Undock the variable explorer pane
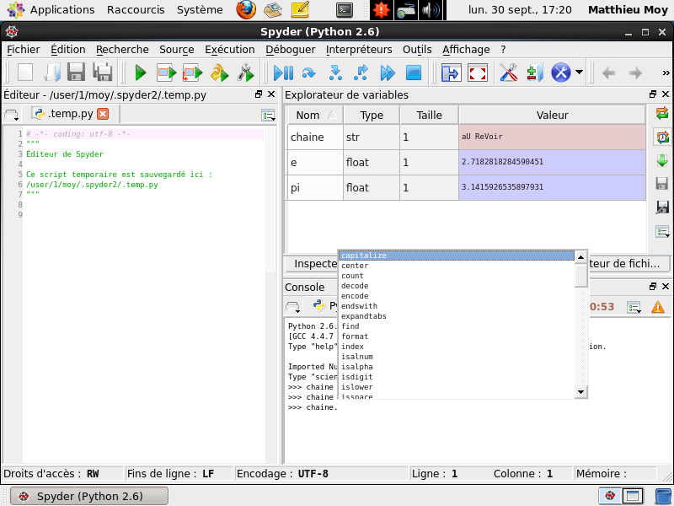 click(x=653, y=94)
